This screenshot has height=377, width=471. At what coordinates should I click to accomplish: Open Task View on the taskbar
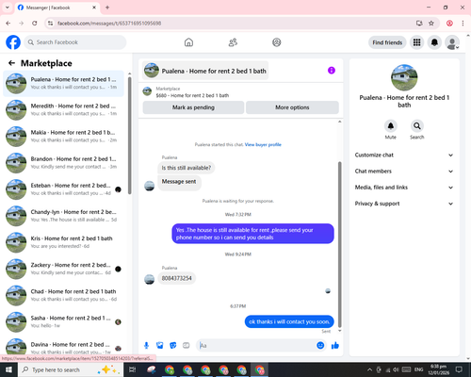133,369
